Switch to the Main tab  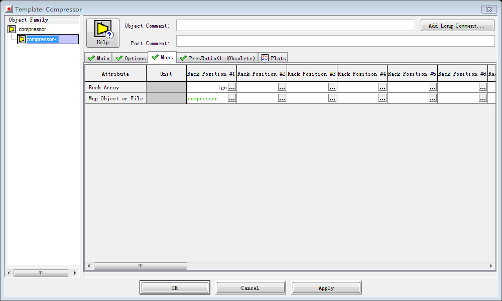tap(98, 58)
